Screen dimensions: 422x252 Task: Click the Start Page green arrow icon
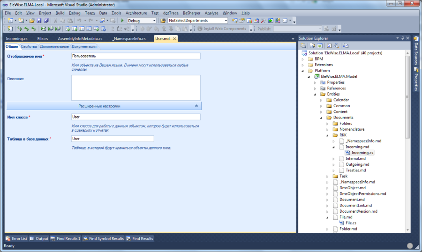click(271, 21)
